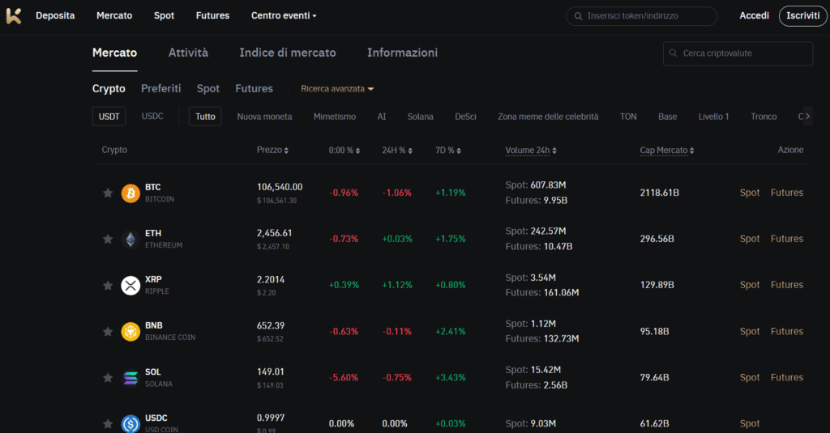Open Futures trading for BNB row
This screenshot has width=830, height=433.
[x=787, y=332]
